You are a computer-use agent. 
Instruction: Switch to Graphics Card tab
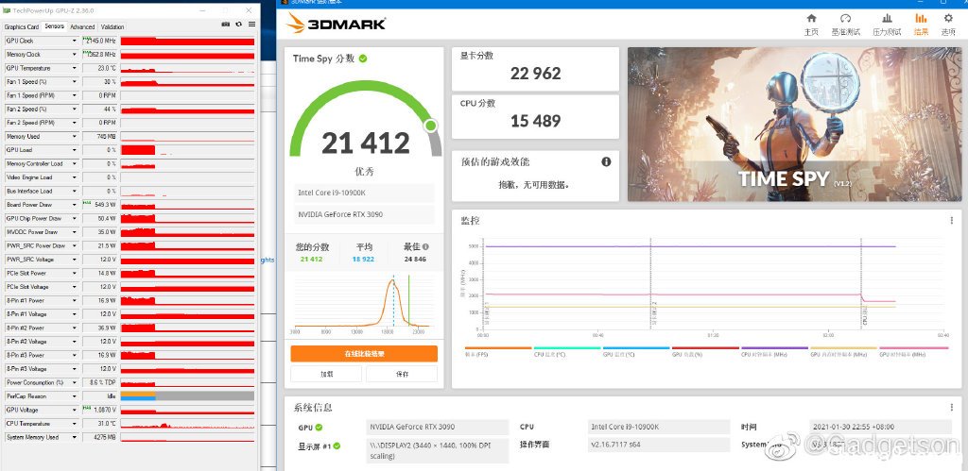pyautogui.click(x=22, y=27)
